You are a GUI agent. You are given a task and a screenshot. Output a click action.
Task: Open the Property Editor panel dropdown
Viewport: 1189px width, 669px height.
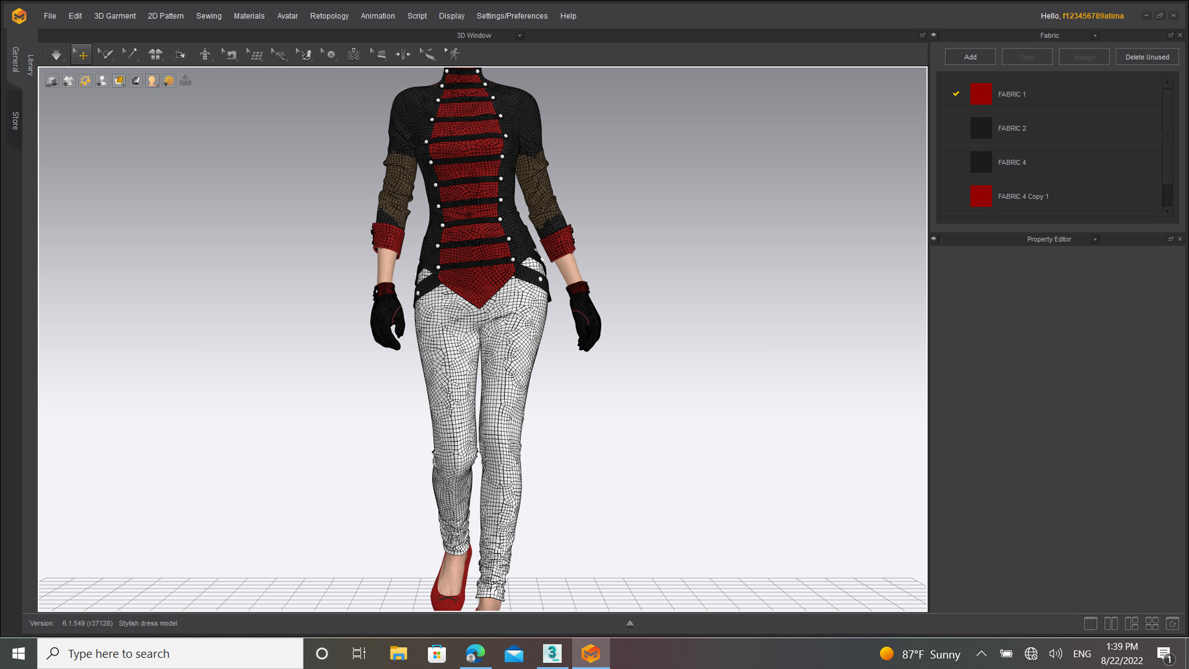[1095, 239]
